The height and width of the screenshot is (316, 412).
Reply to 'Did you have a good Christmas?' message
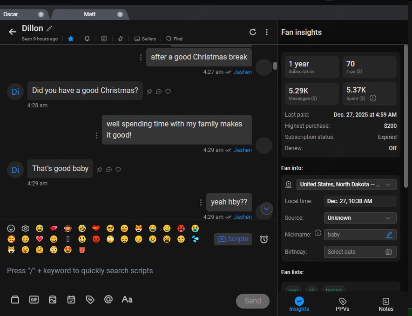point(159,92)
